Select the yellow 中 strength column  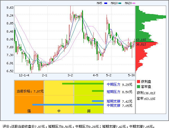point(59,97)
